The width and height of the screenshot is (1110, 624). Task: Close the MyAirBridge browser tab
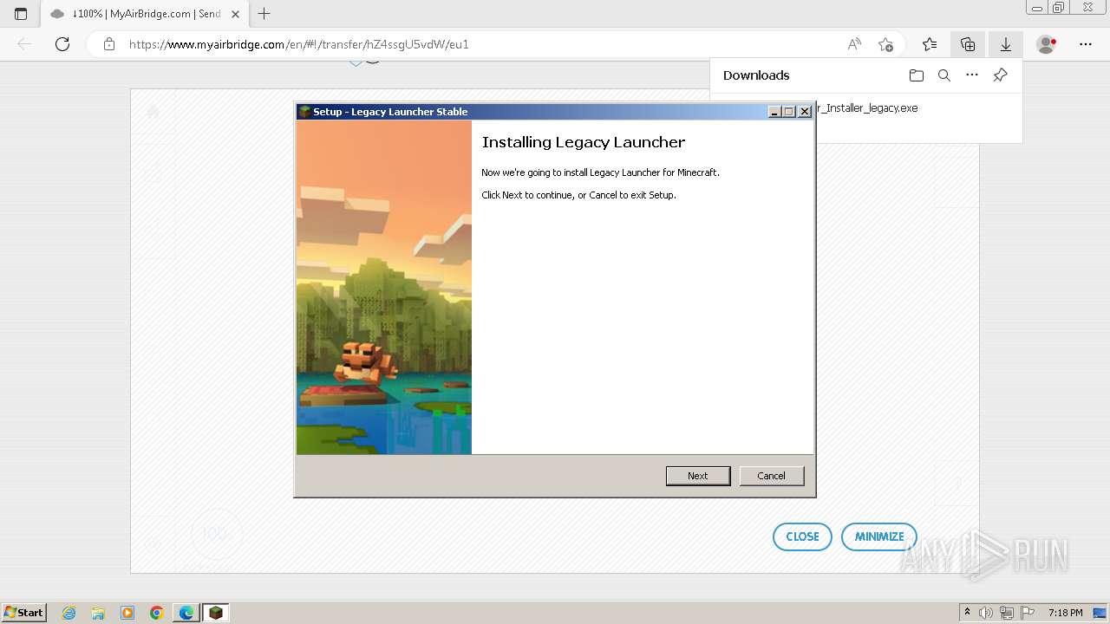235,14
